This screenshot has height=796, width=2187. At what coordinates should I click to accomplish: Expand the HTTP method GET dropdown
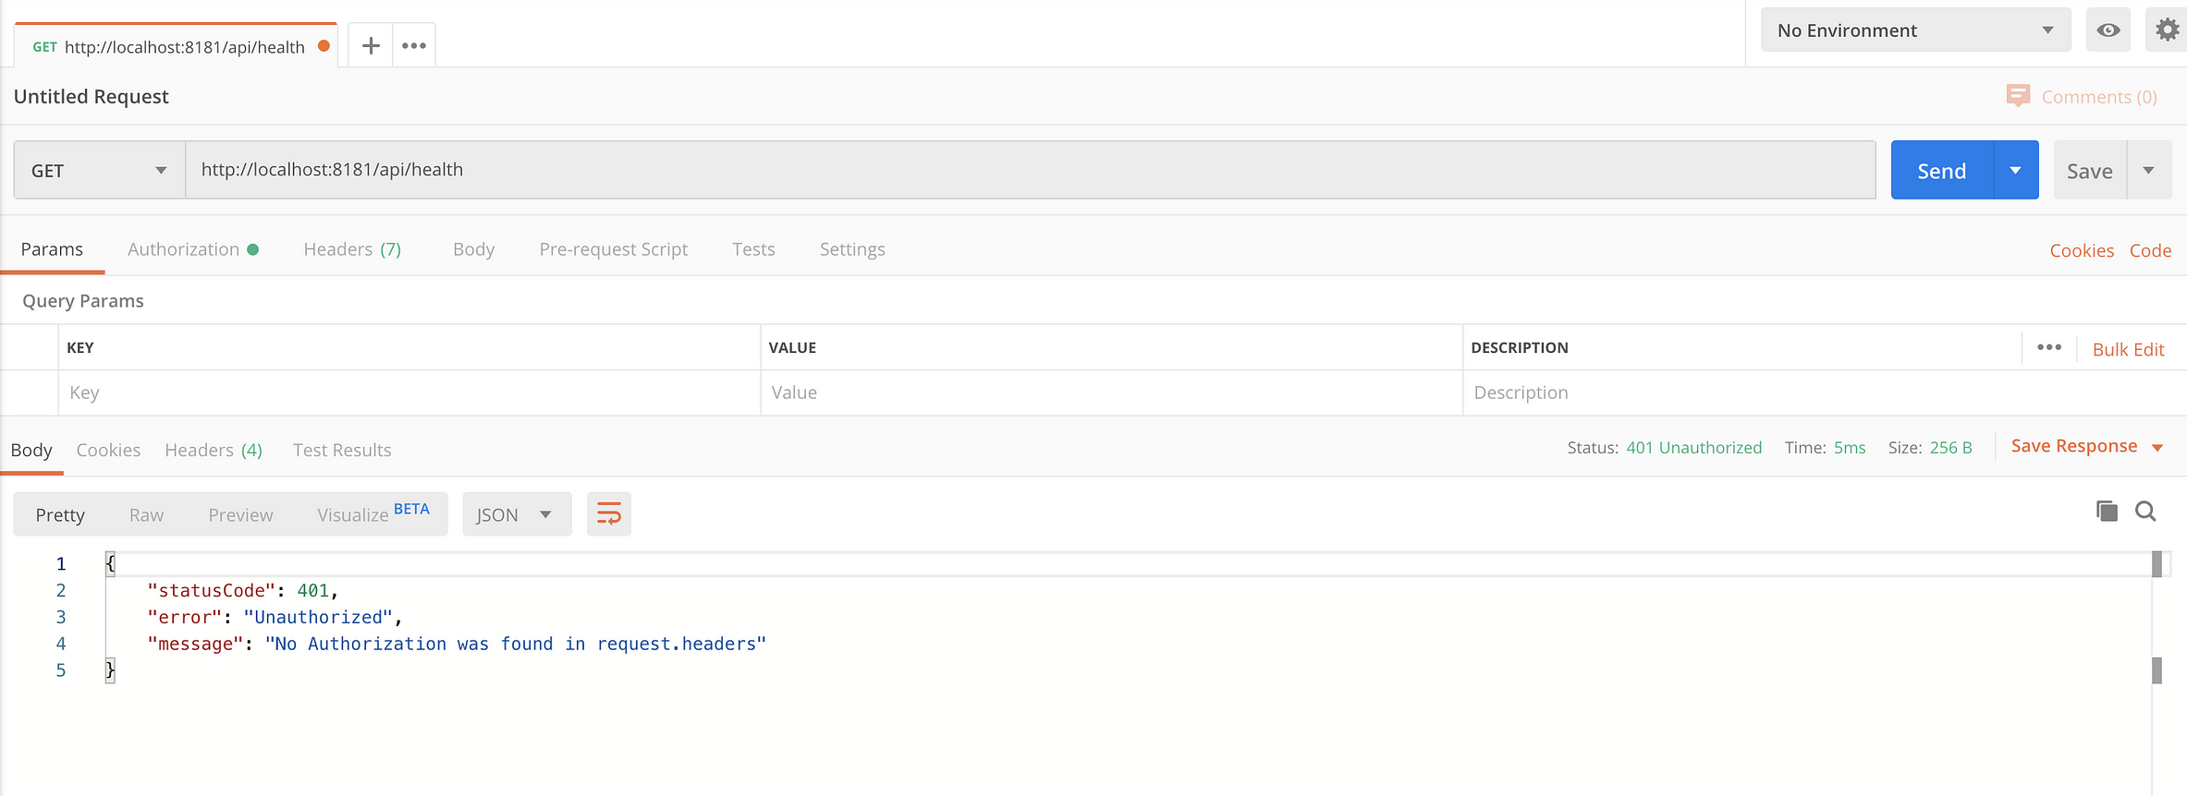point(99,170)
